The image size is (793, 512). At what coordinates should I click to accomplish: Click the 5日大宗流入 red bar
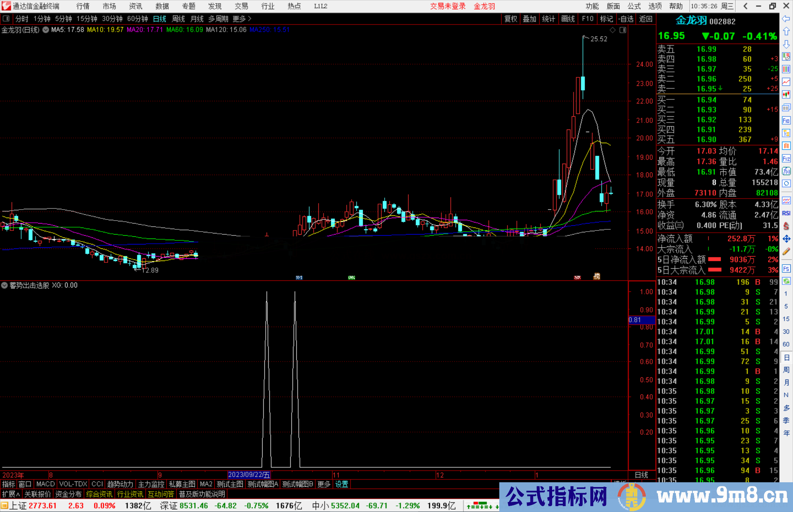(x=714, y=270)
